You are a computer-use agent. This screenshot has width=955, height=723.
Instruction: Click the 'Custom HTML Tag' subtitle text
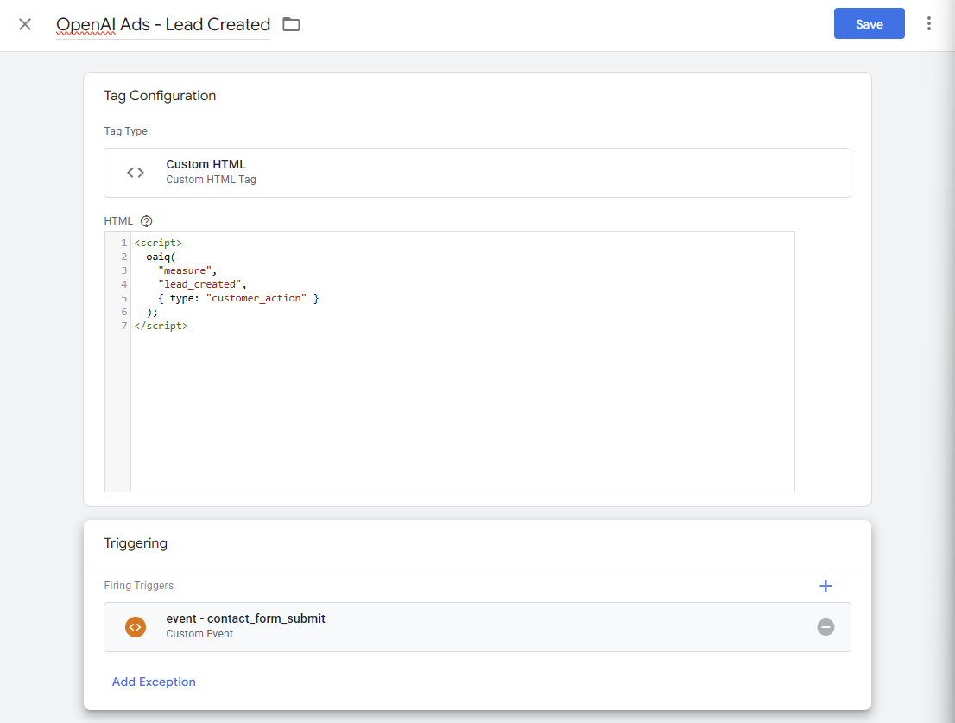(x=211, y=180)
